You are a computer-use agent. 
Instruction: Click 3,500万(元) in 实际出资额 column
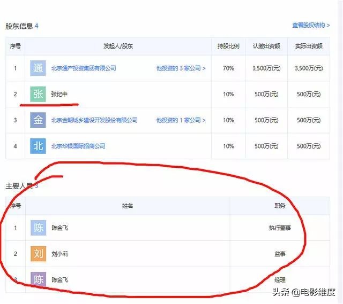point(309,68)
